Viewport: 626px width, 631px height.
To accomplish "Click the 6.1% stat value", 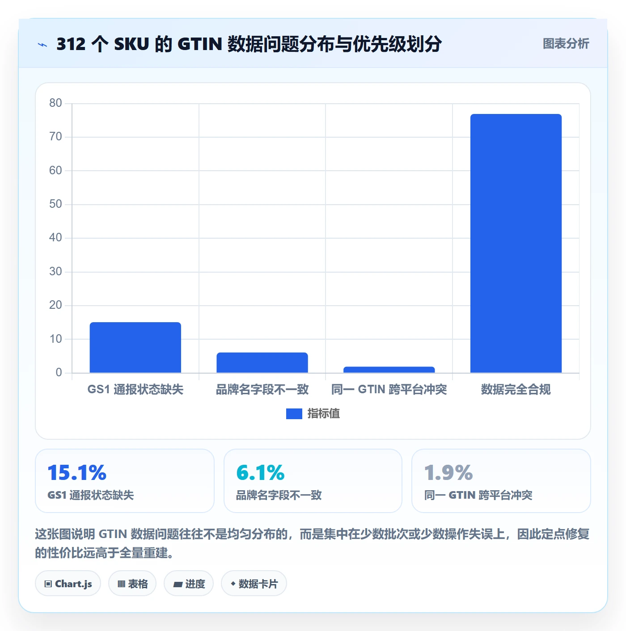I will (x=260, y=473).
